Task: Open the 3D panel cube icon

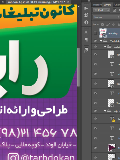Action: click(x=86, y=15)
